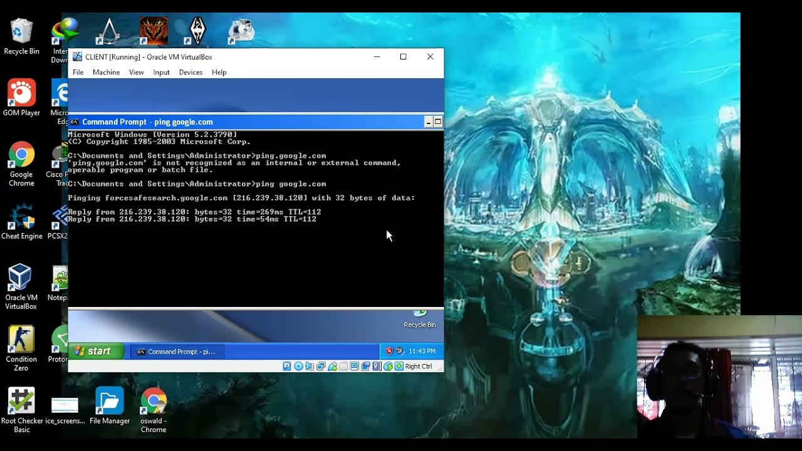Open the ice_screens... desktop file

(65, 410)
